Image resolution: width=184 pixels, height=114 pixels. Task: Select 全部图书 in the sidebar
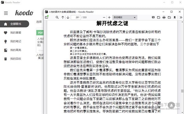coord(14,24)
